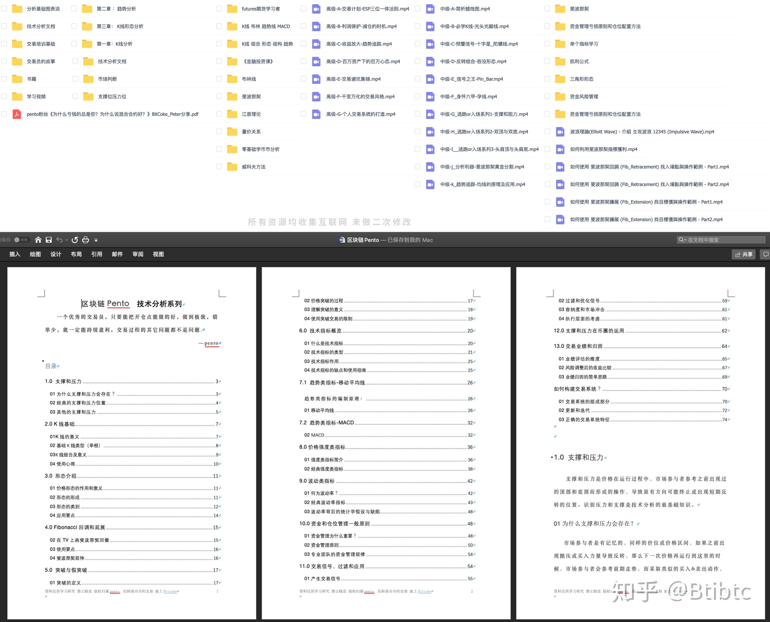This screenshot has height=622, width=770.
Task: Click TOC entry 4.0 Fibonacci 回调和延展
Action: 133,527
